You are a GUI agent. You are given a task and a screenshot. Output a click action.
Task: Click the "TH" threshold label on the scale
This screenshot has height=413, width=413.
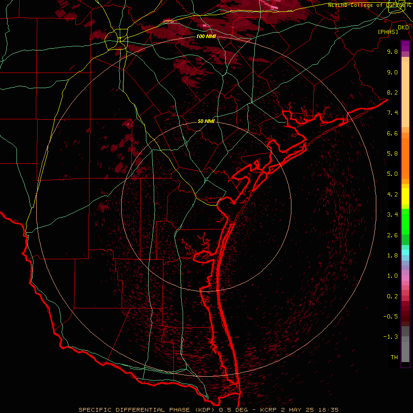[394, 357]
